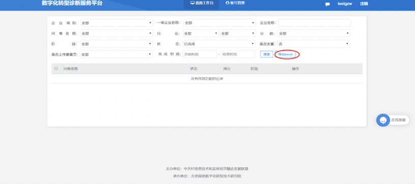Click the 承办单位 footer text
The width and height of the screenshot is (415, 184).
tap(207, 176)
